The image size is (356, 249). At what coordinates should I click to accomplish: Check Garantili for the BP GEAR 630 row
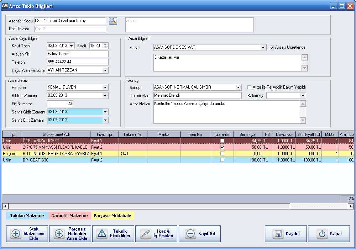[x=222, y=160]
